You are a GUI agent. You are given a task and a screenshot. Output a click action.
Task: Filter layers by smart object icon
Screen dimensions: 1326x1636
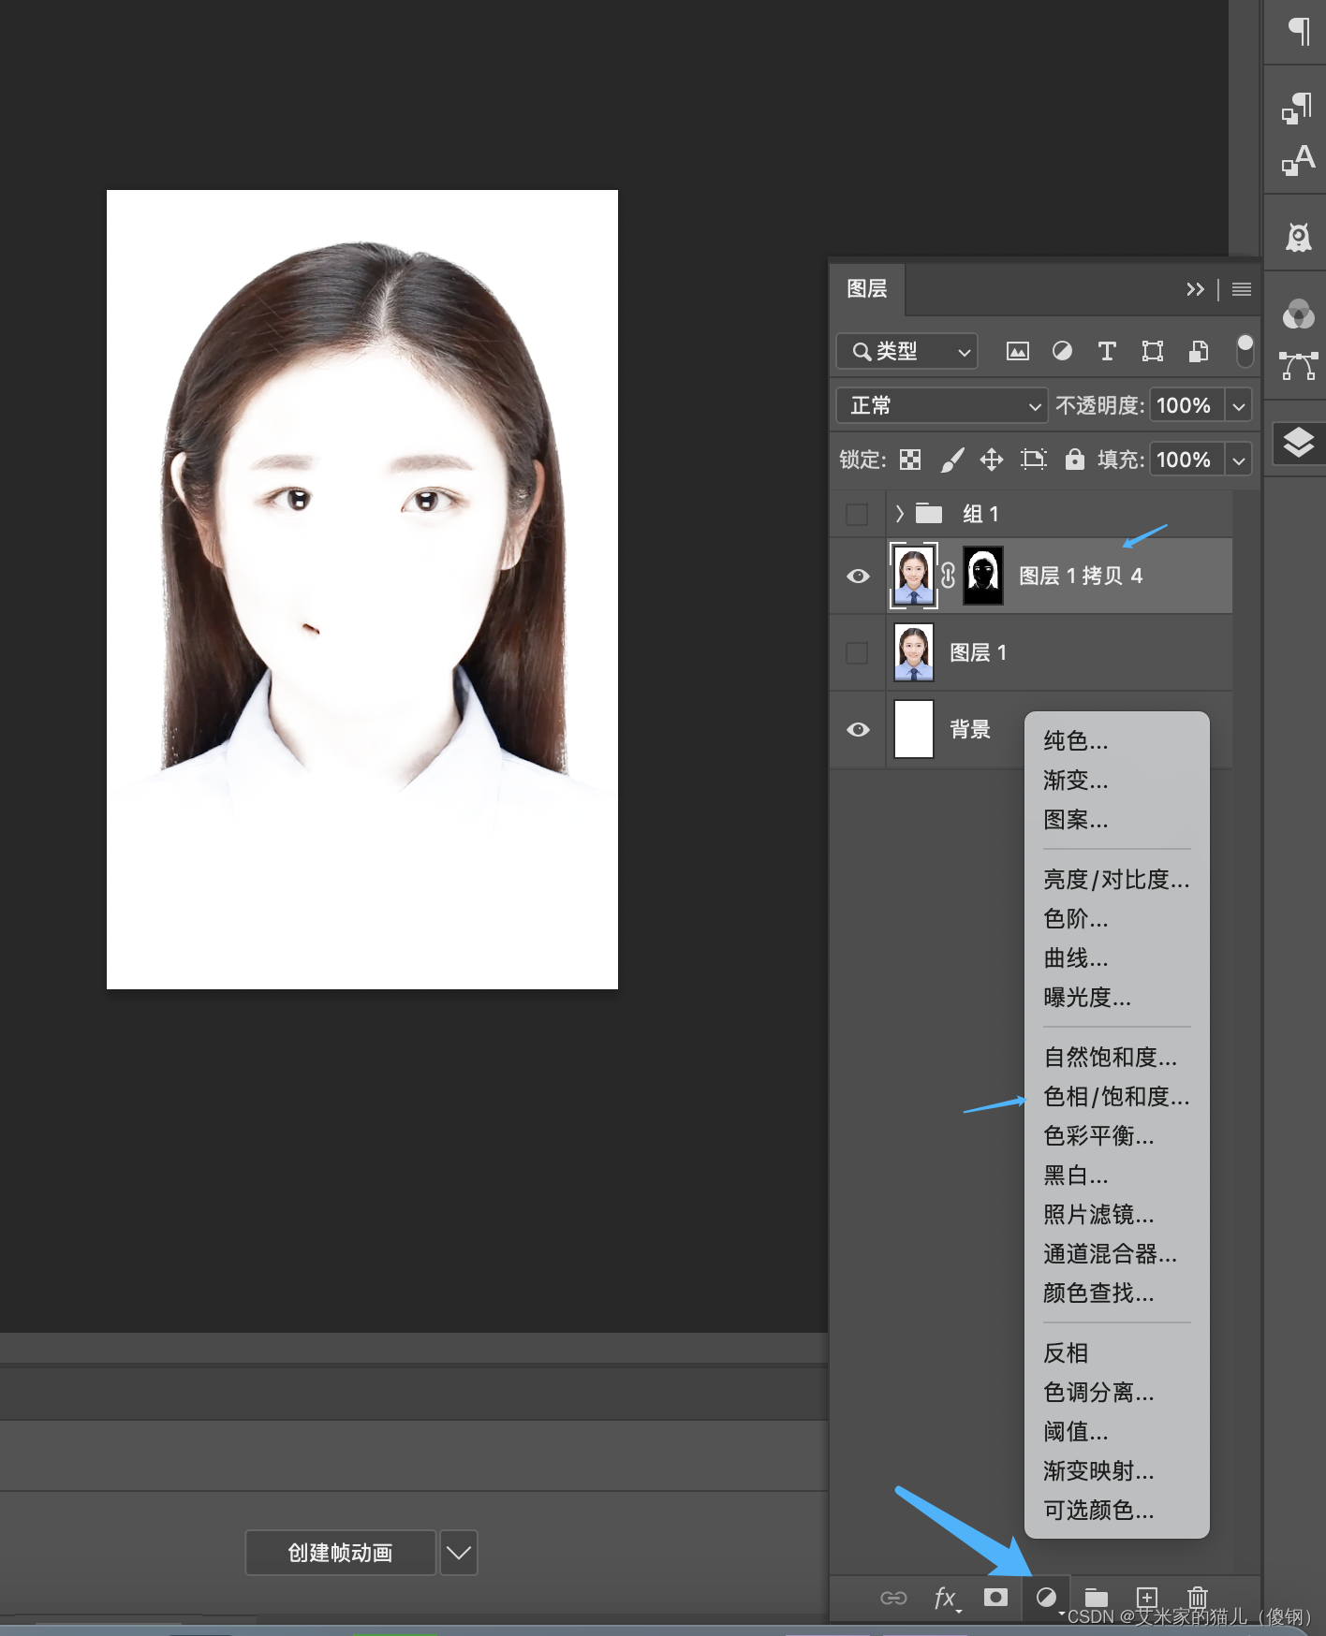[1198, 351]
